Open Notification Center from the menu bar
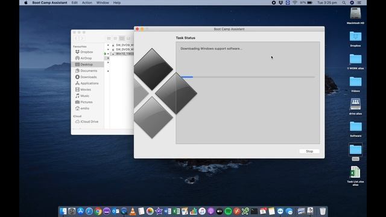386x217 pixels. coord(359,2)
